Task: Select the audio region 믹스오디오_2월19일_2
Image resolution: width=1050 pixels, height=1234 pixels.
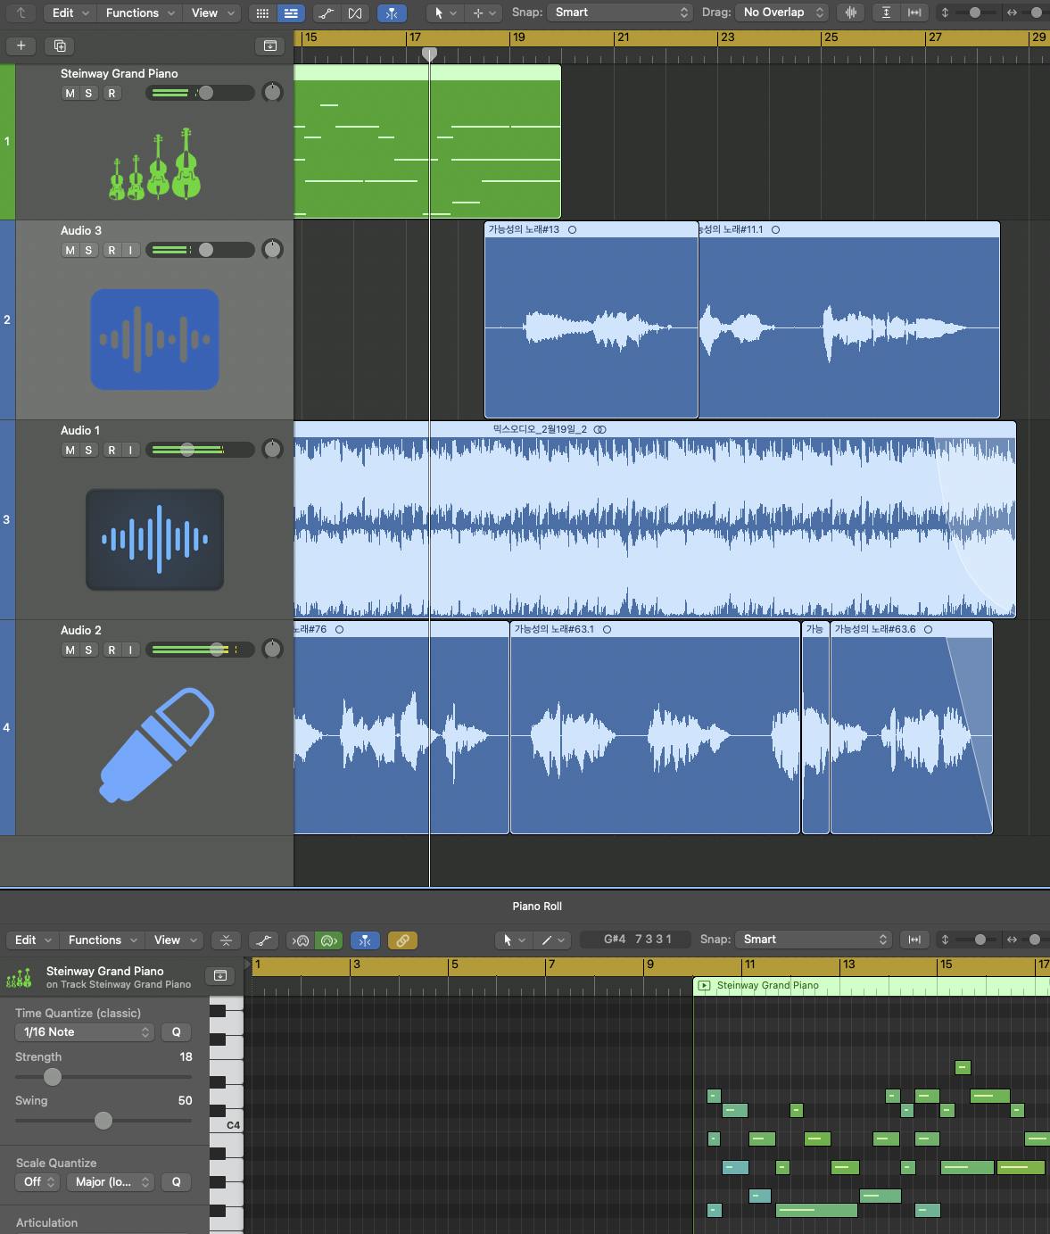Action: coord(655,519)
